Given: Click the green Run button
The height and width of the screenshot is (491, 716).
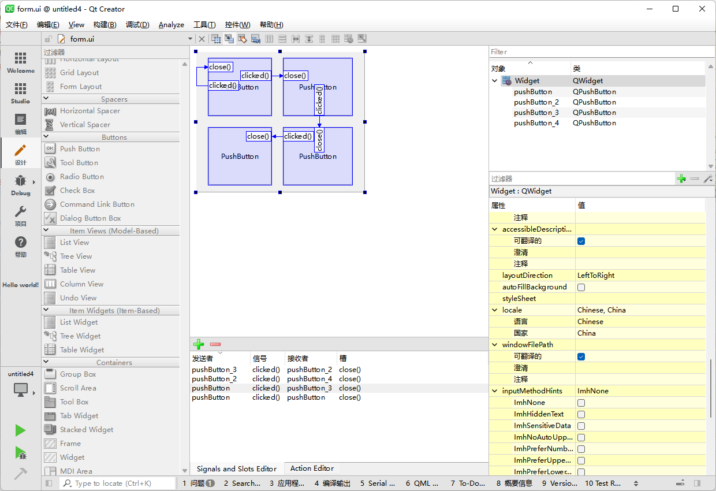Looking at the screenshot, I should tap(20, 430).
